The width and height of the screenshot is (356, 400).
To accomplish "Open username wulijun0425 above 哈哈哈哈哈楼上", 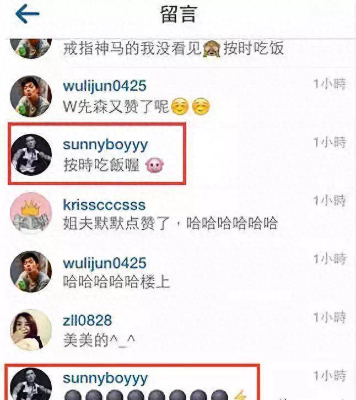I will (105, 263).
